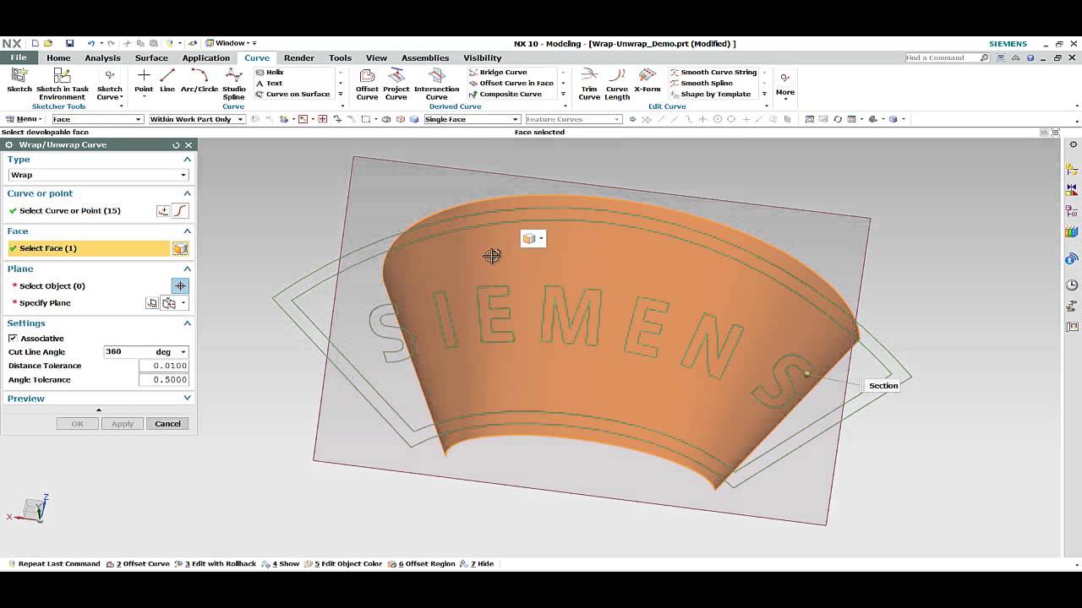Open the Project Curve tool
Image resolution: width=1082 pixels, height=608 pixels.
tap(396, 84)
